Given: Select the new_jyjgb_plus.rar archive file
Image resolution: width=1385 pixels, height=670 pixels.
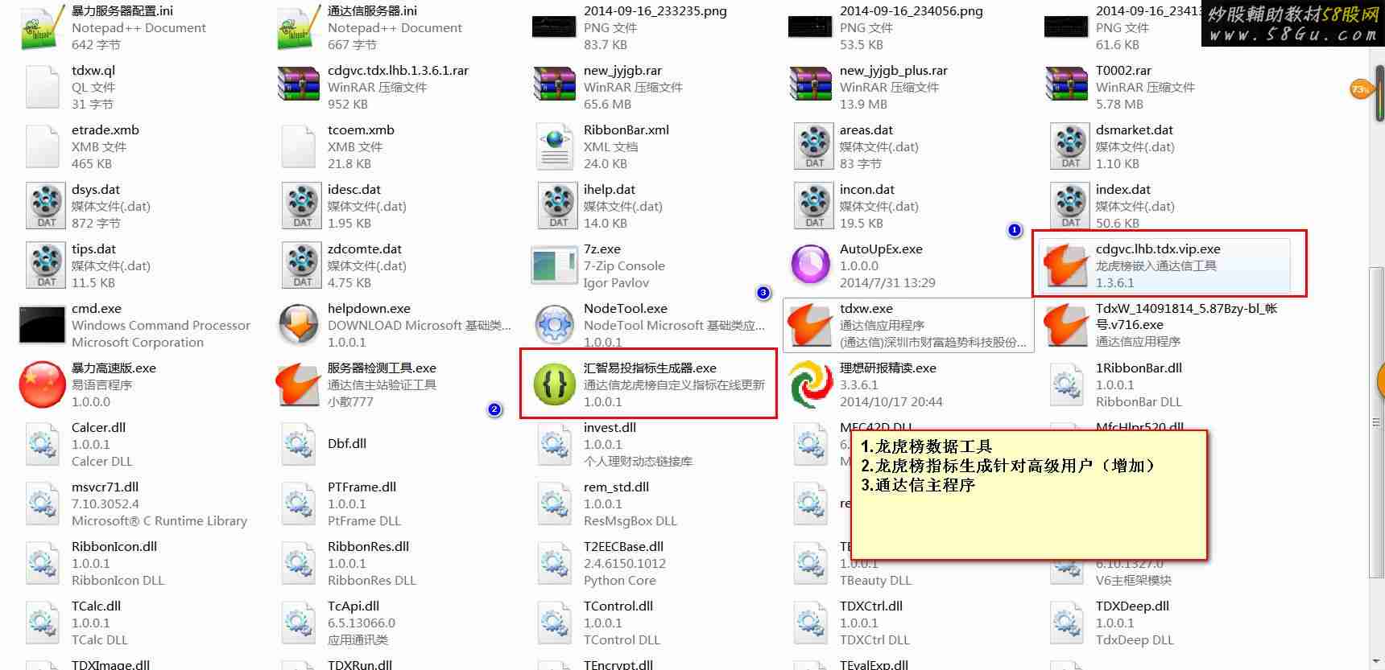Looking at the screenshot, I should 882,87.
